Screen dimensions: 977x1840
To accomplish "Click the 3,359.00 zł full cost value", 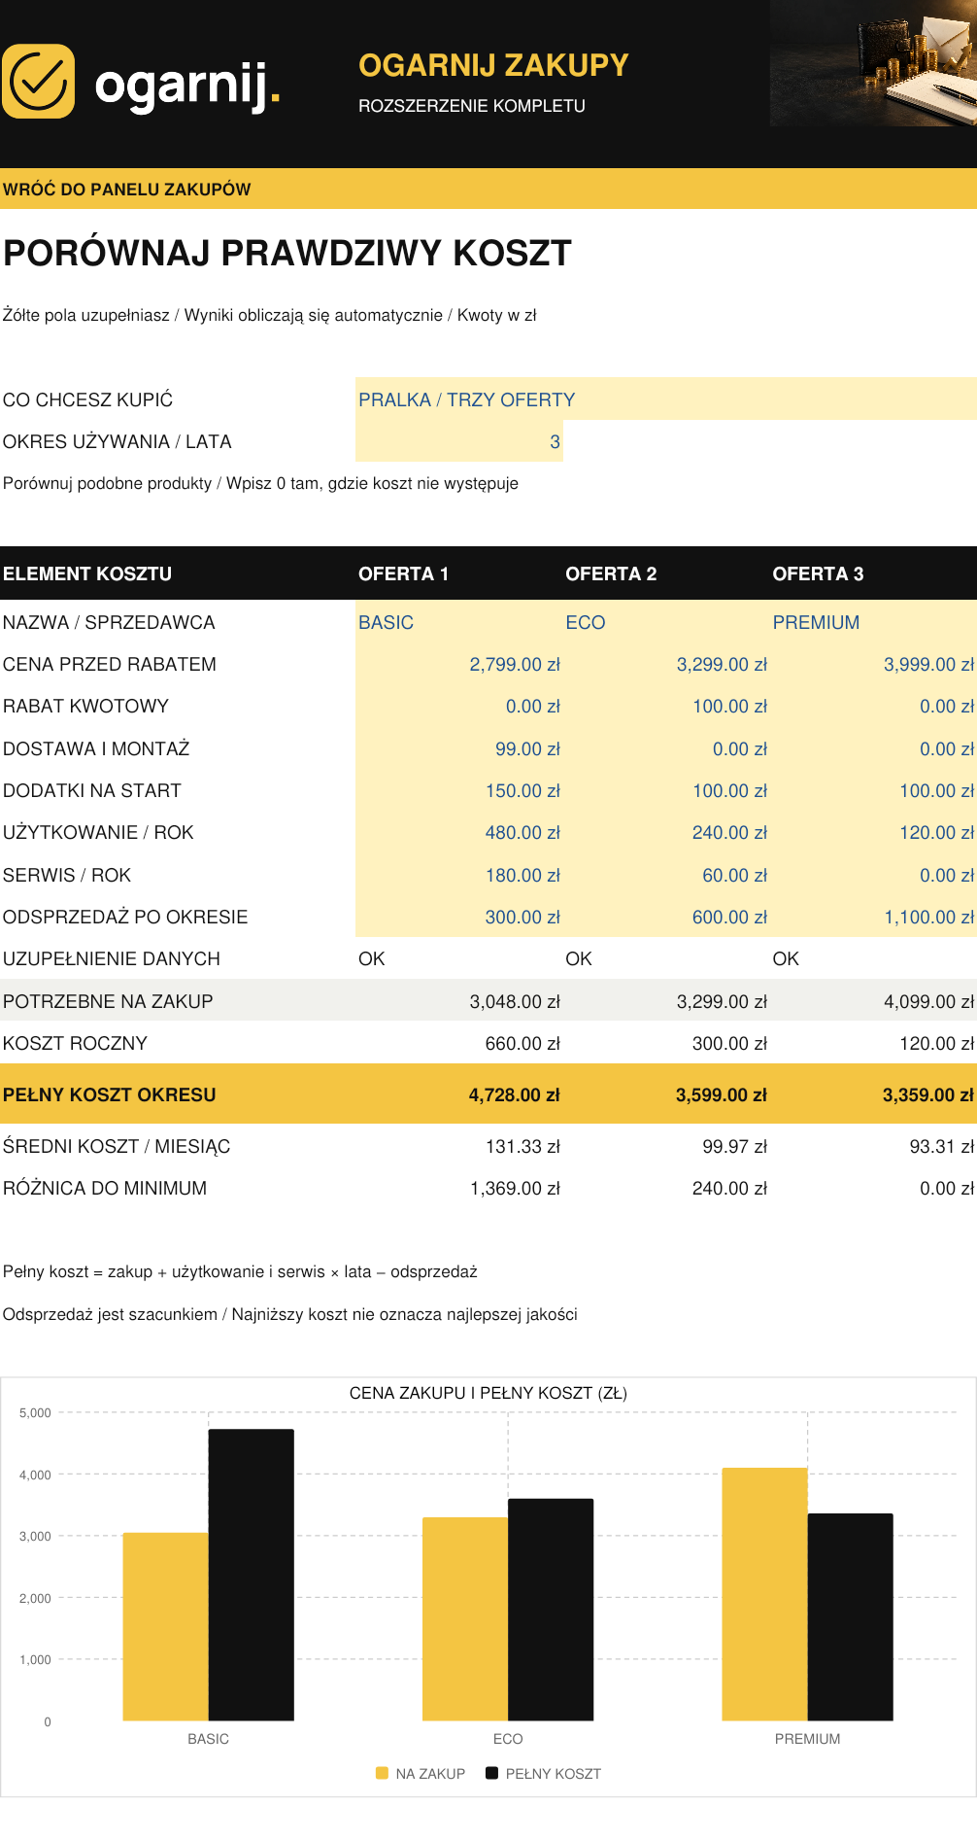I will 928,1094.
